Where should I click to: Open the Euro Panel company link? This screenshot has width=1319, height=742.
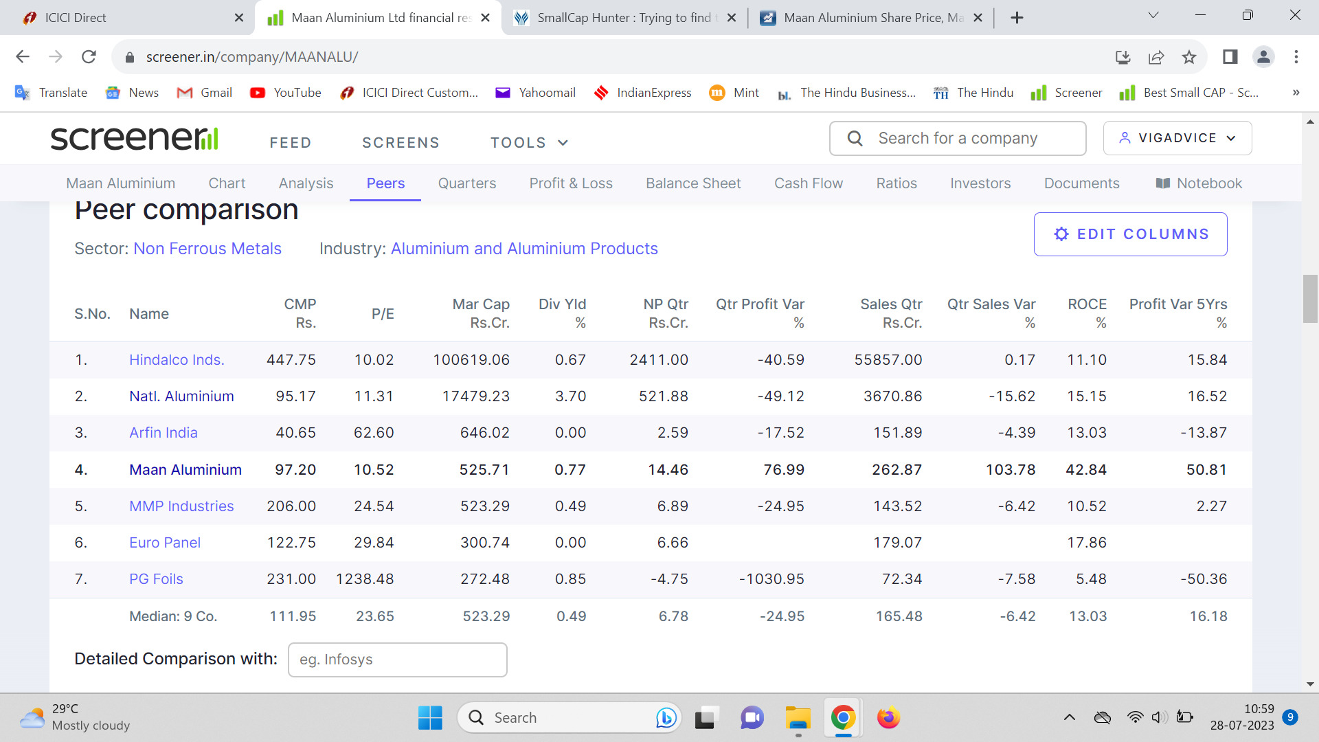[165, 543]
